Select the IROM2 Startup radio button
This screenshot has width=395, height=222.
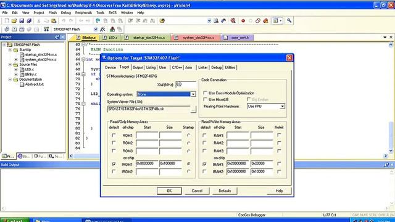188,171
